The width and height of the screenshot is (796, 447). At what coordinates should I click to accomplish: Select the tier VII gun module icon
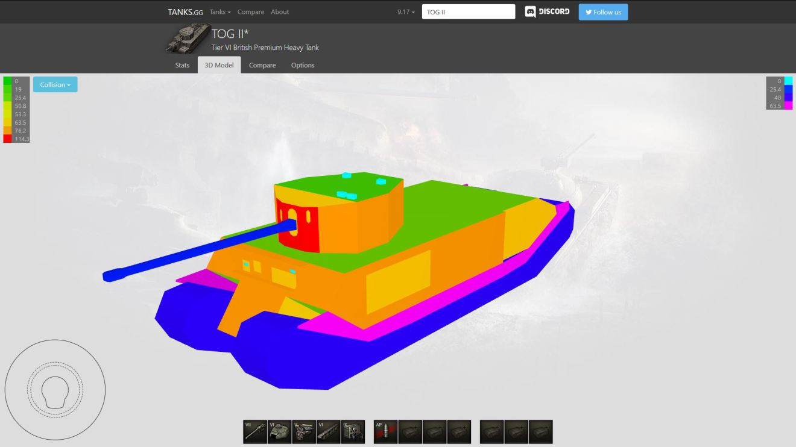tap(255, 432)
